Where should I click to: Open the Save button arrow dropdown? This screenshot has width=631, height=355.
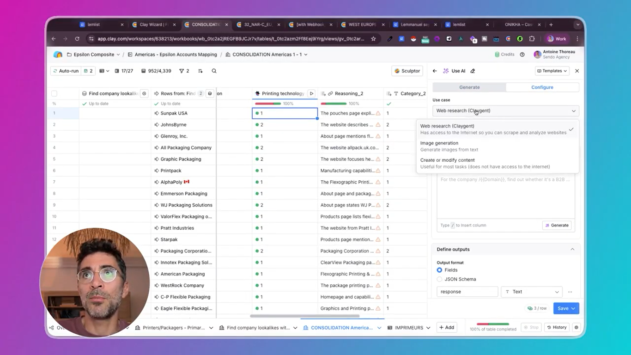[x=574, y=308]
